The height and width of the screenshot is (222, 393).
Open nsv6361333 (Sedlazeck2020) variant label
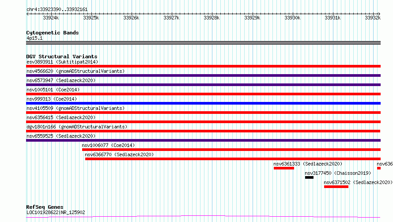pyautogui.click(x=308, y=164)
